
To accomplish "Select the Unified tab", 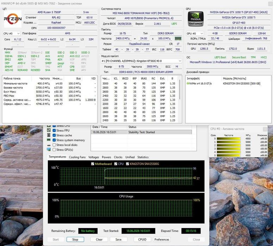I will [x=130, y=157].
